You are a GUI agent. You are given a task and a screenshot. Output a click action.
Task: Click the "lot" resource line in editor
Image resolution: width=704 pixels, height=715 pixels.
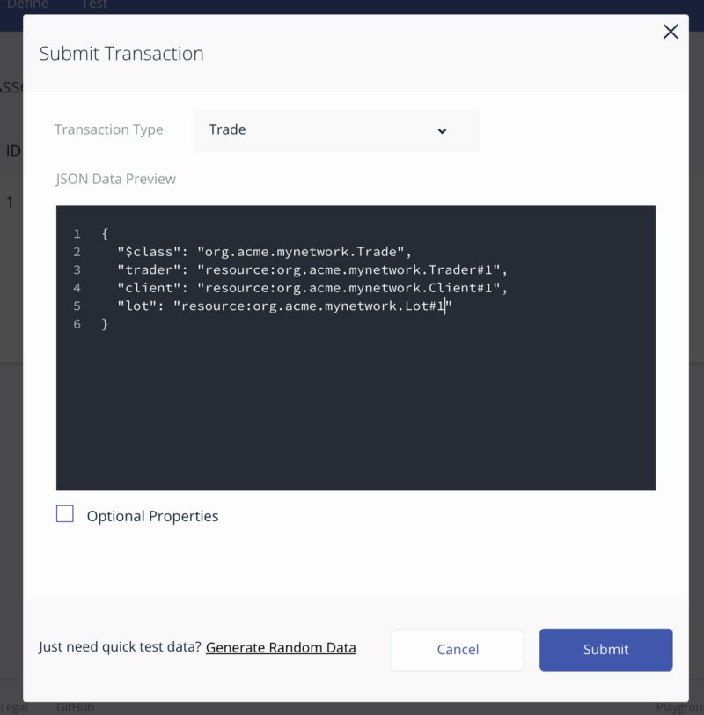(284, 306)
